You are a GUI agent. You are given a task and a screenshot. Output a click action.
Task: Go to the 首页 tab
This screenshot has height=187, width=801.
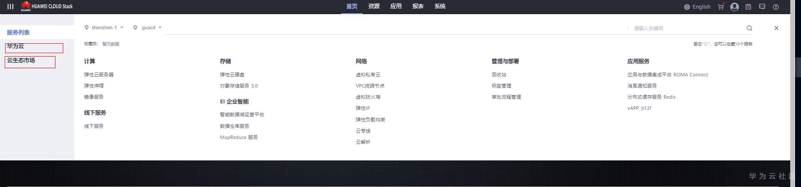click(352, 6)
